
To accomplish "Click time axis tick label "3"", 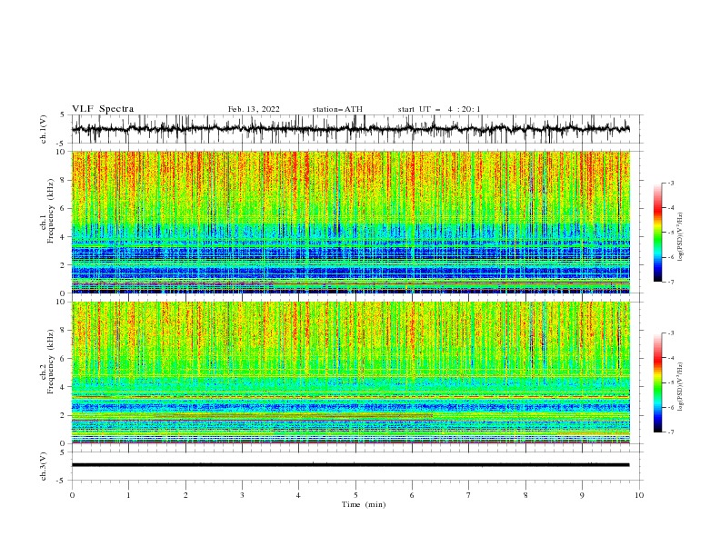I will (242, 495).
